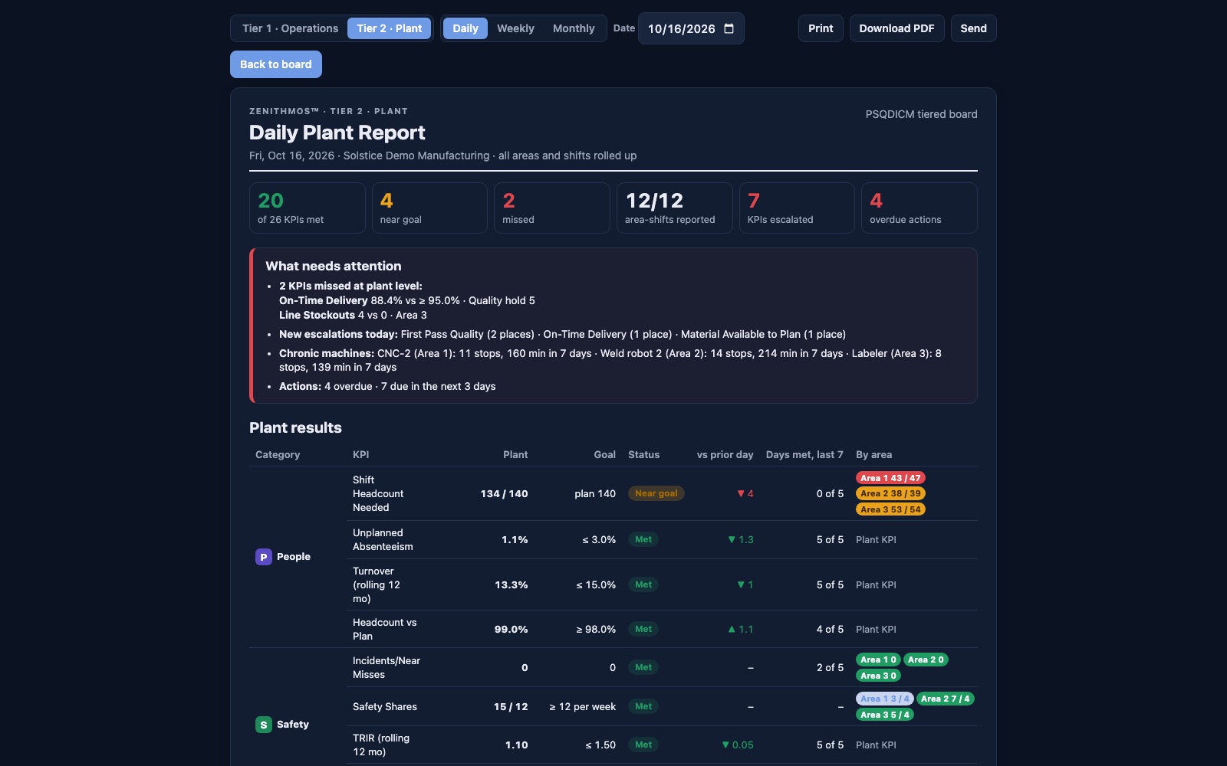Select the Daily report period
This screenshot has height=766, width=1227.
(x=465, y=28)
